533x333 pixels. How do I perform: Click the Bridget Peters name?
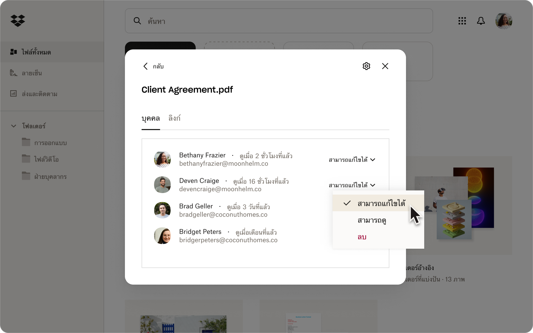pyautogui.click(x=200, y=232)
